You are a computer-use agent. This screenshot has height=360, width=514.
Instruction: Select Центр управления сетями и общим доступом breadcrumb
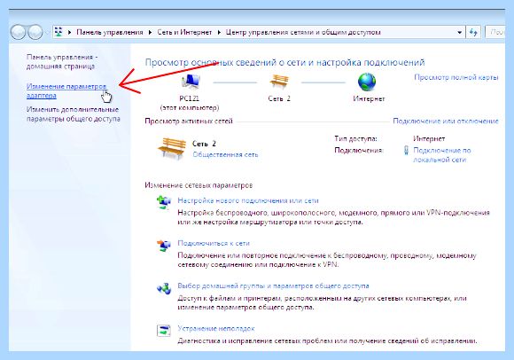[x=303, y=32]
